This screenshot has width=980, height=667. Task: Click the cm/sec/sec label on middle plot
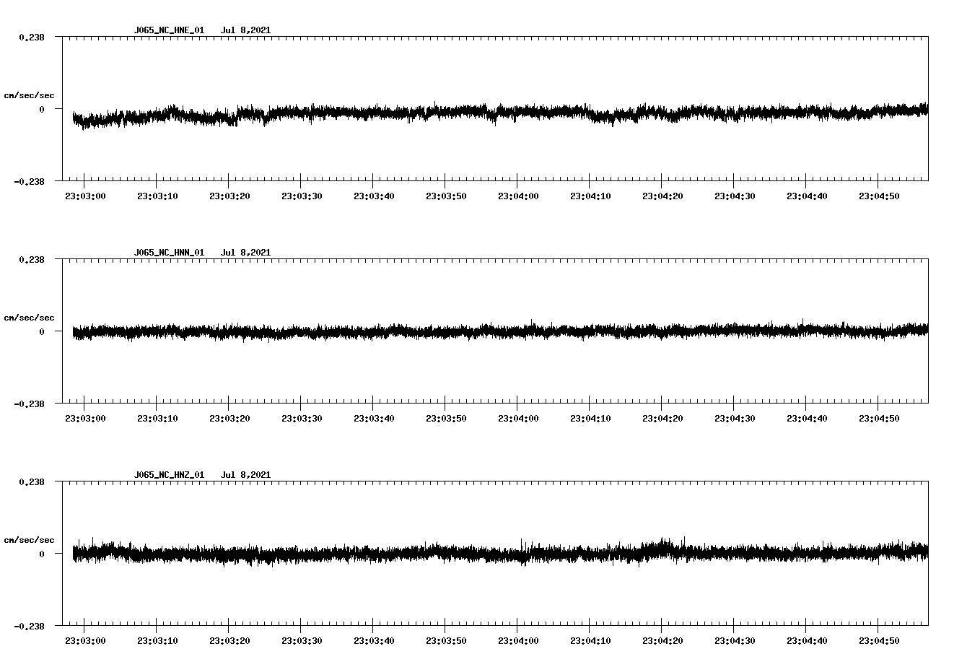(30, 317)
